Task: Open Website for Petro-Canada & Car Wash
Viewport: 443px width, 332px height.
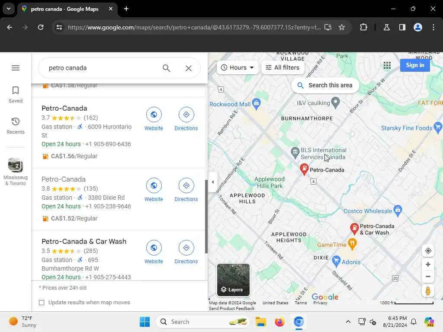Action: pyautogui.click(x=154, y=252)
